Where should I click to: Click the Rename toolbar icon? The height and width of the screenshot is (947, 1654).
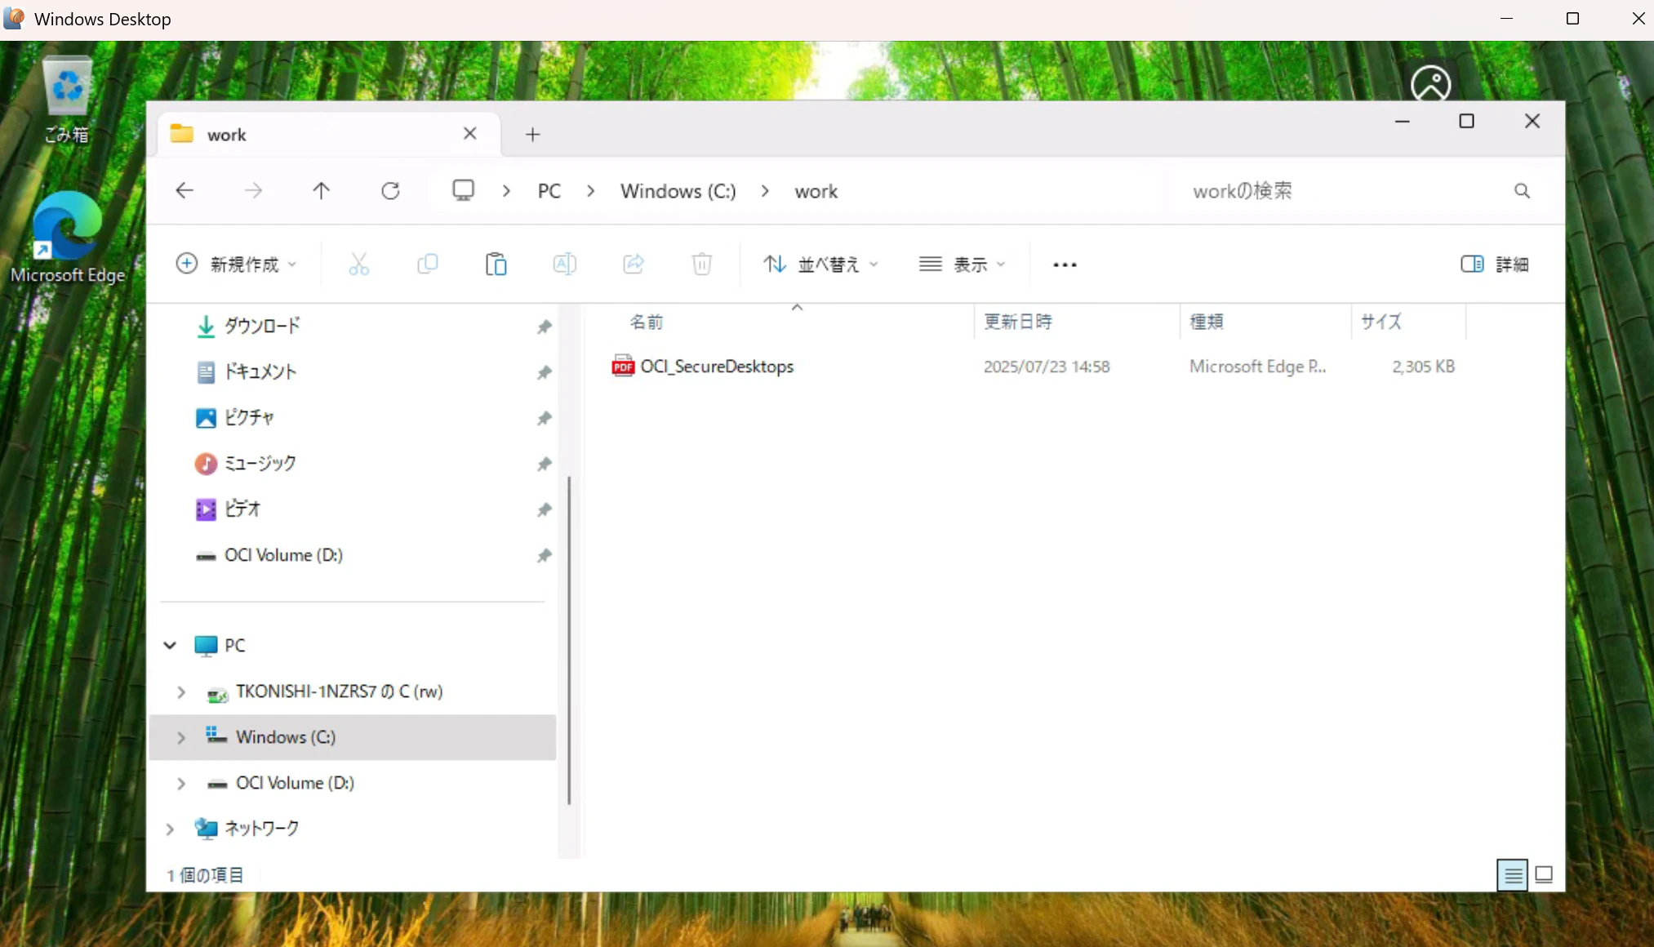pos(565,265)
